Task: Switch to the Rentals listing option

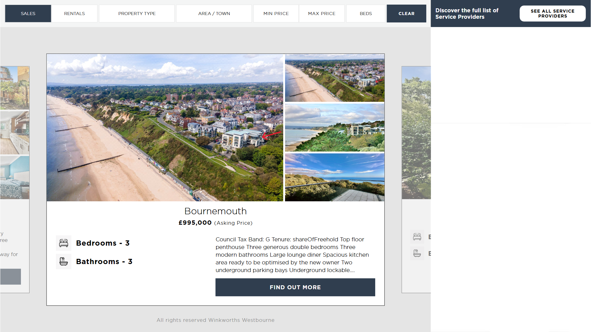Action: [74, 14]
